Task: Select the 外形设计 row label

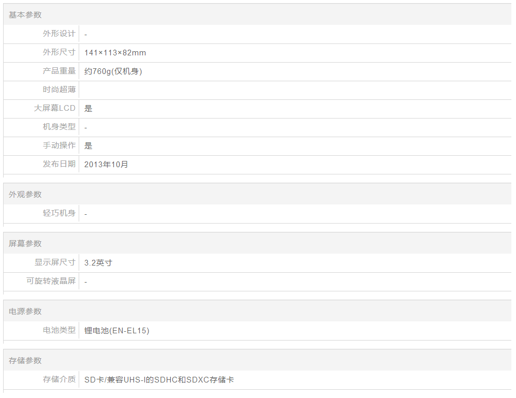Action: [59, 34]
